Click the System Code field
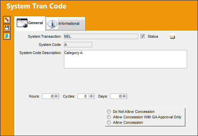The height and width of the screenshot is (136, 198). point(78,45)
